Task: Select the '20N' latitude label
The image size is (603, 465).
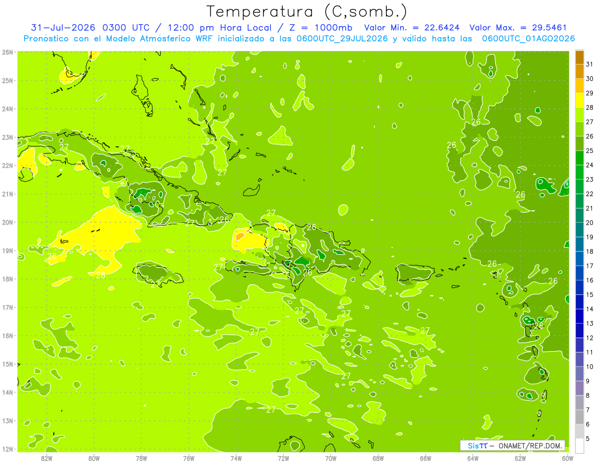Action: click(x=8, y=222)
